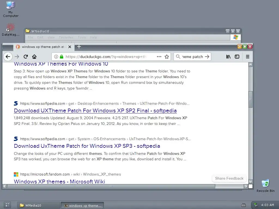Open Download UXTheme Patch SP2 Final link
The image size is (279, 209).
point(95,110)
